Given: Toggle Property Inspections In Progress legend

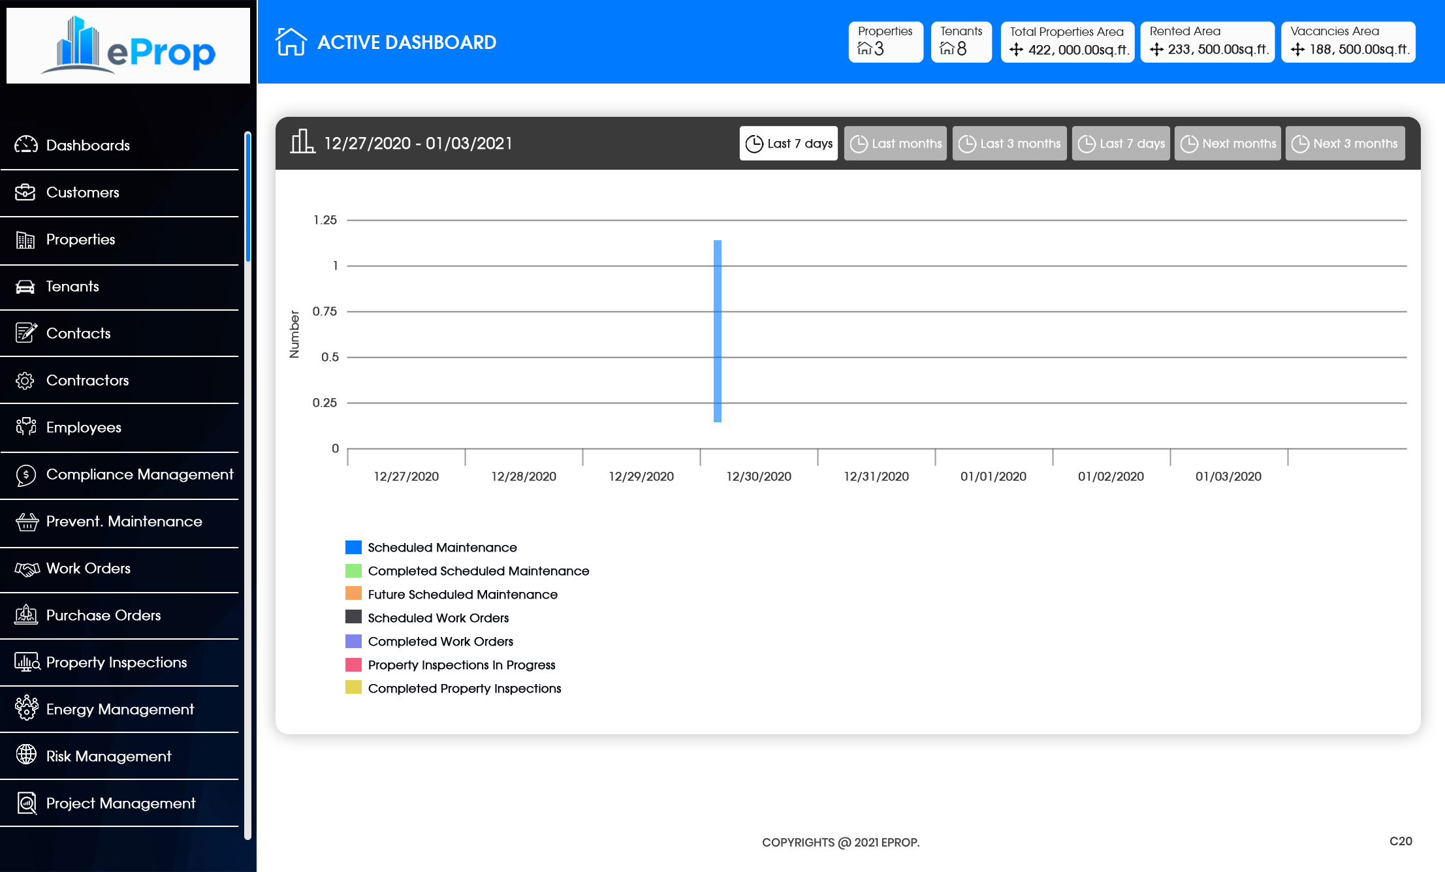Looking at the screenshot, I should [x=461, y=665].
